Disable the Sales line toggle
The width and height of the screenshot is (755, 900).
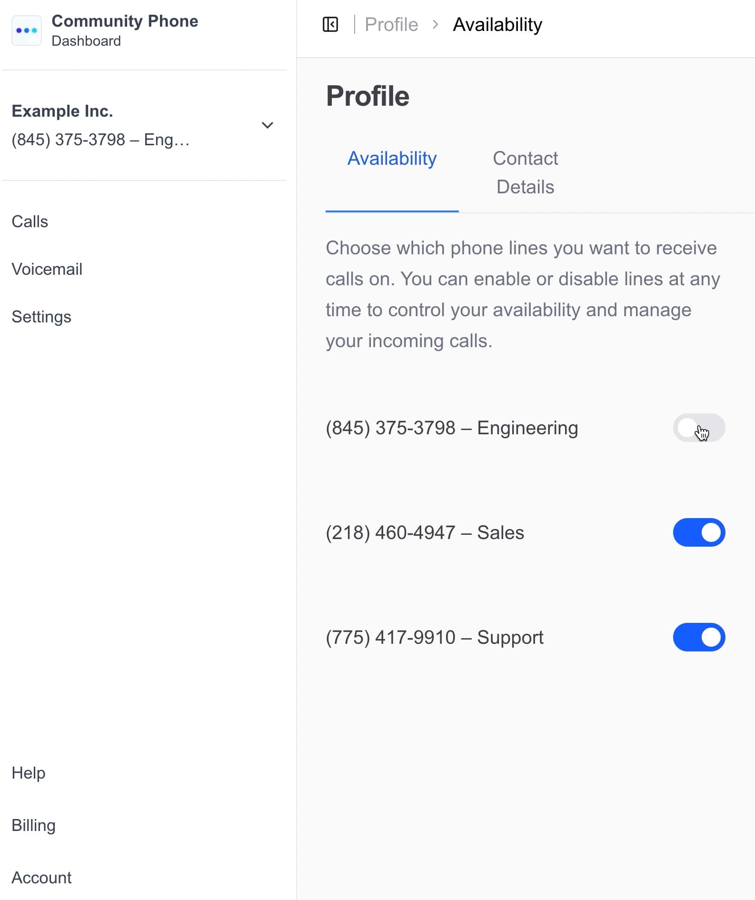699,532
